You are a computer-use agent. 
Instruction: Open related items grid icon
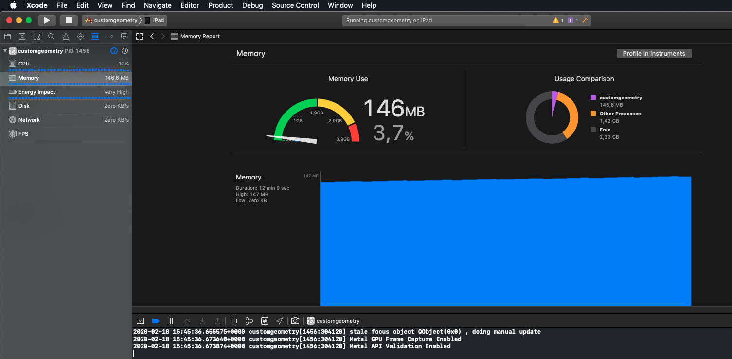click(x=139, y=36)
